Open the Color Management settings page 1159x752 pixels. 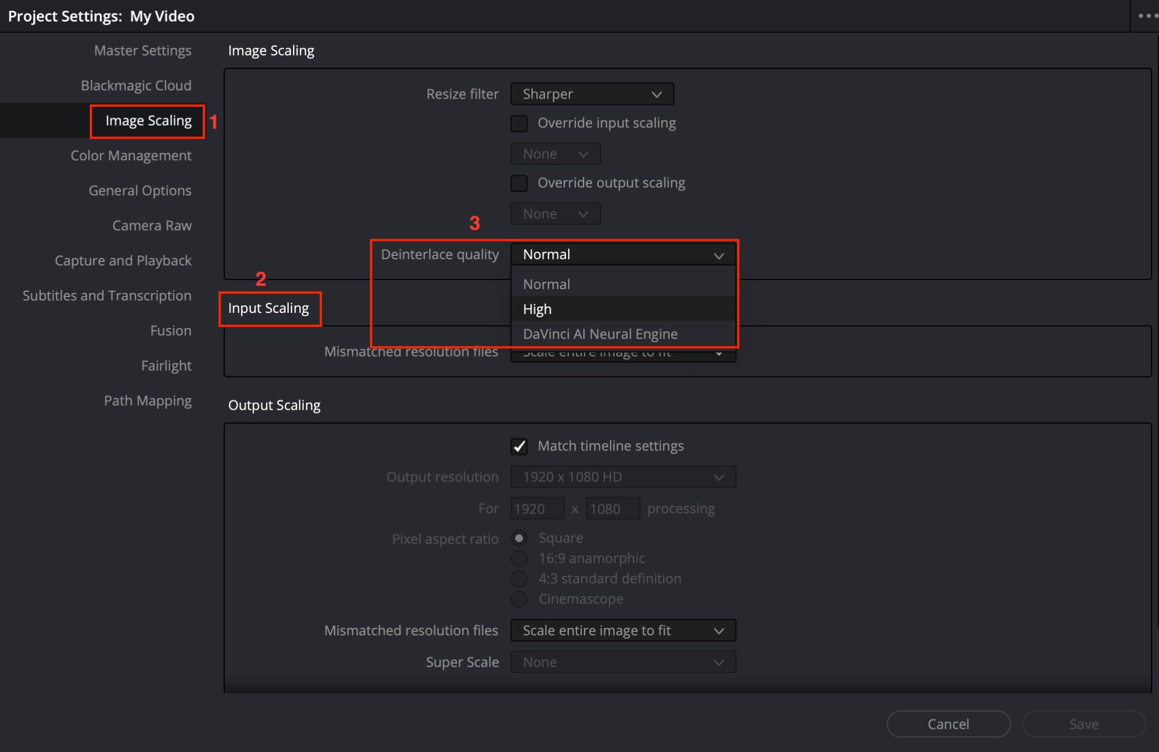tap(131, 155)
